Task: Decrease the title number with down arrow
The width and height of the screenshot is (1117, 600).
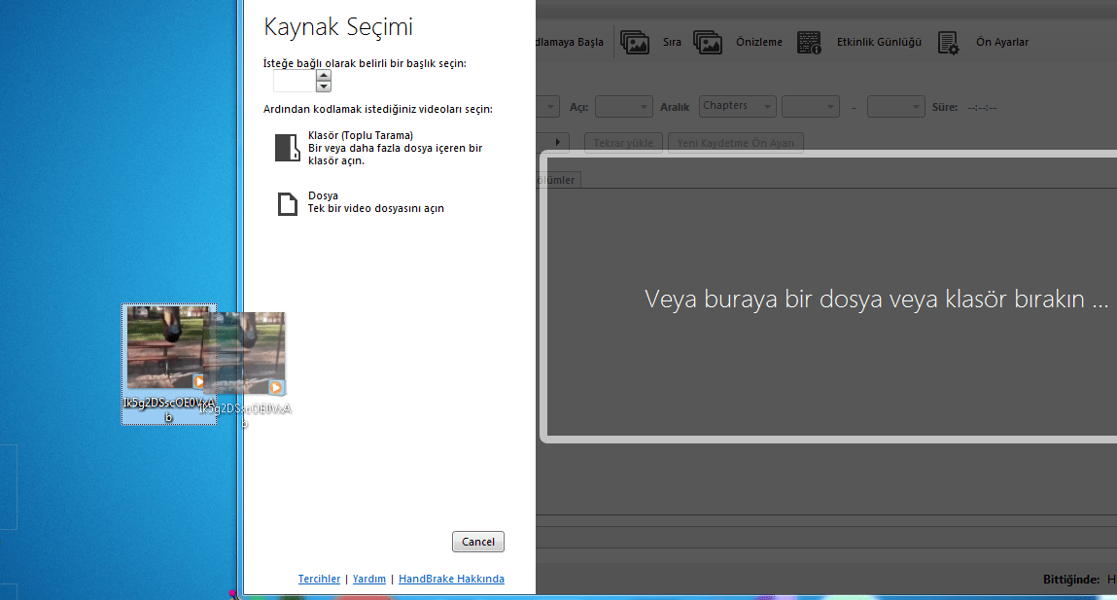Action: [x=324, y=87]
